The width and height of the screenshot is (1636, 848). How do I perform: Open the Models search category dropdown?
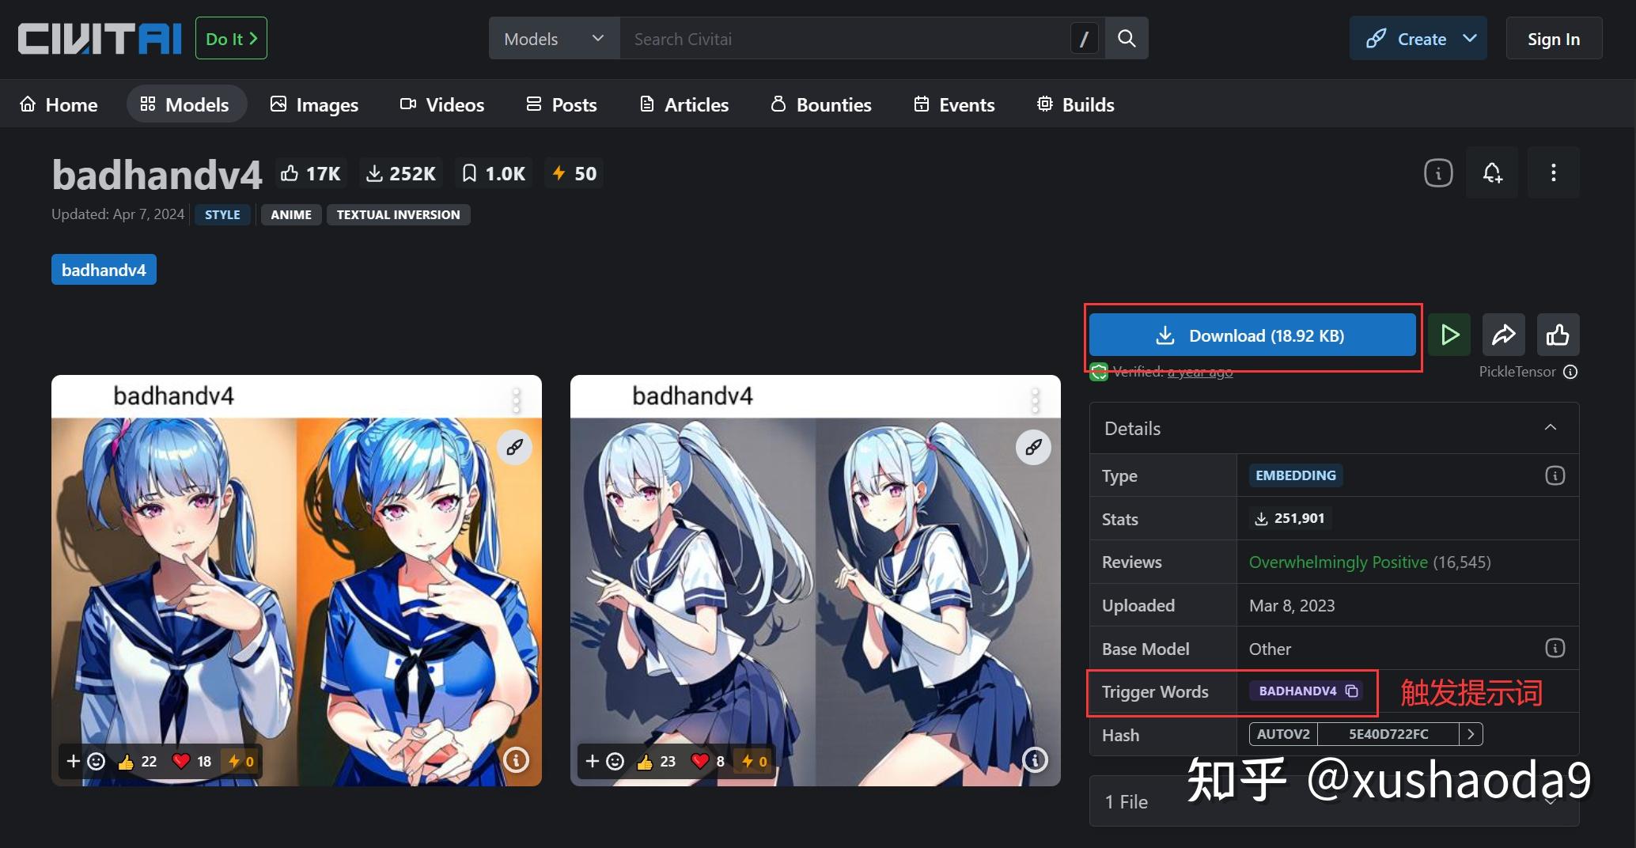[554, 39]
